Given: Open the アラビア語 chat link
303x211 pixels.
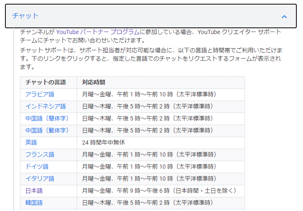Looking at the screenshot, I should (40, 94).
